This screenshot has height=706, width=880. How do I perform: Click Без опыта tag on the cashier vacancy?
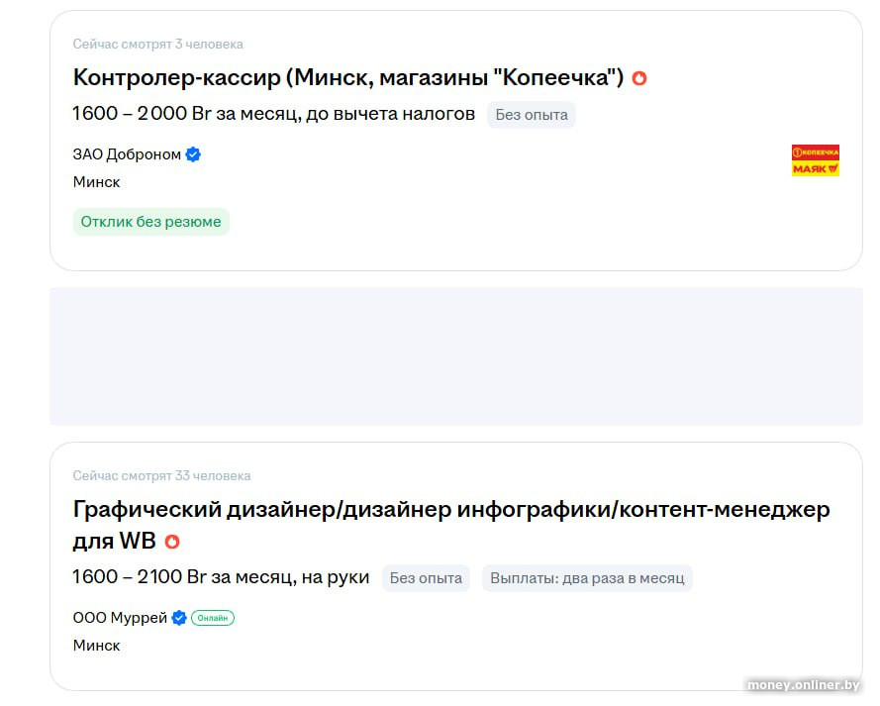click(x=532, y=115)
